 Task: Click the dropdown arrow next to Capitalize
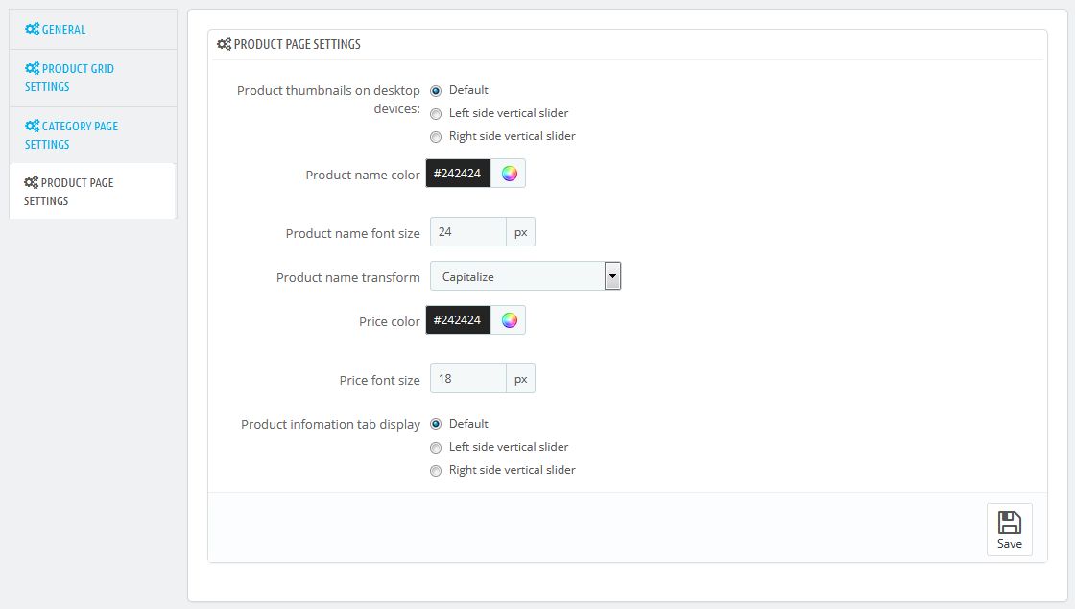611,275
